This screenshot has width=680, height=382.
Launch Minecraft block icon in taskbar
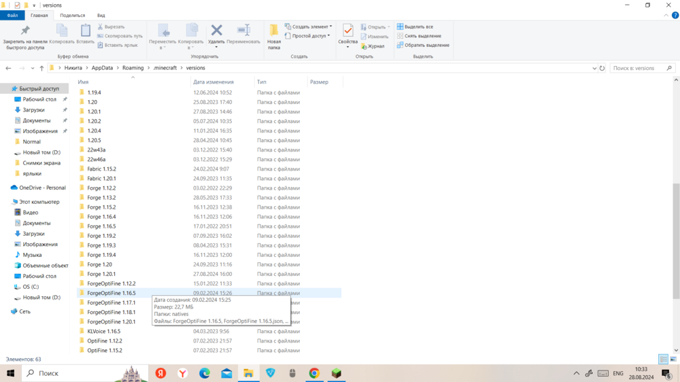[336, 373]
